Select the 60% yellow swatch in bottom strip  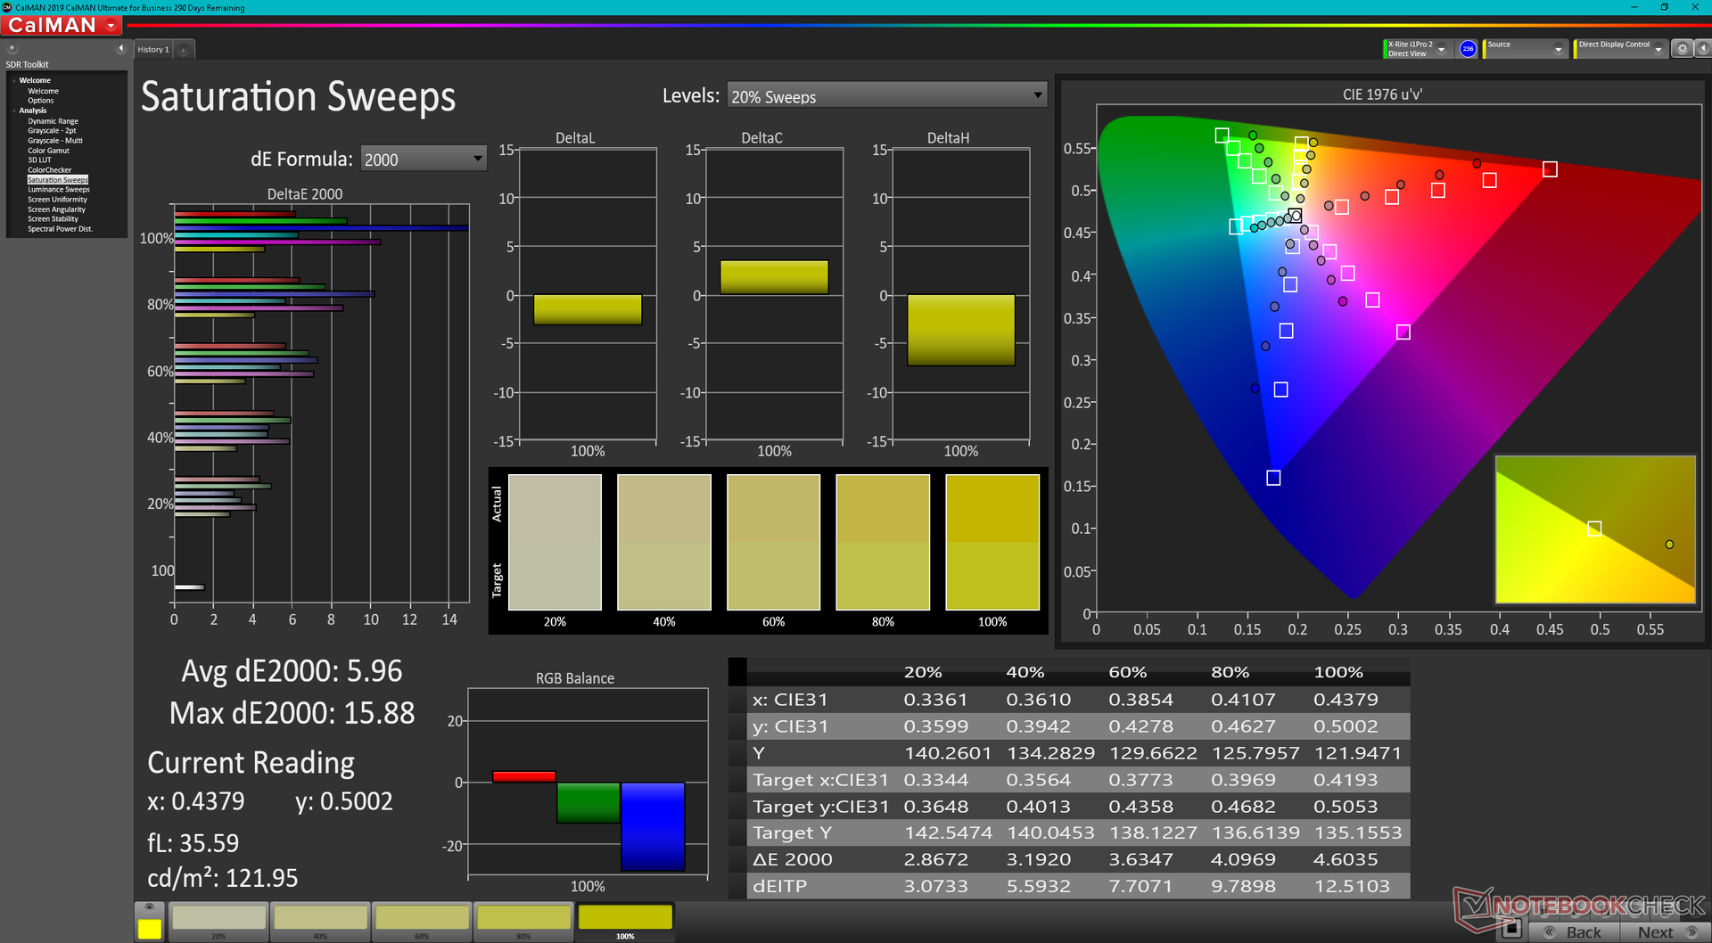click(x=422, y=919)
